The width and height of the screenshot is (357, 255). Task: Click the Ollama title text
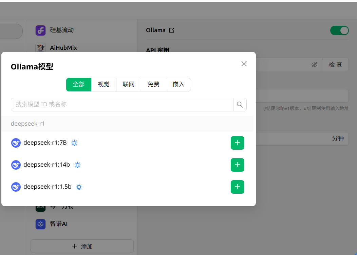[156, 30]
